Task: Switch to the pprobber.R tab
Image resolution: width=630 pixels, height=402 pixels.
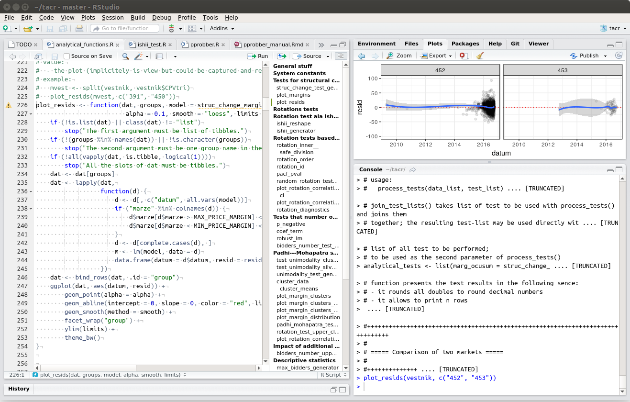Action: 203,45
